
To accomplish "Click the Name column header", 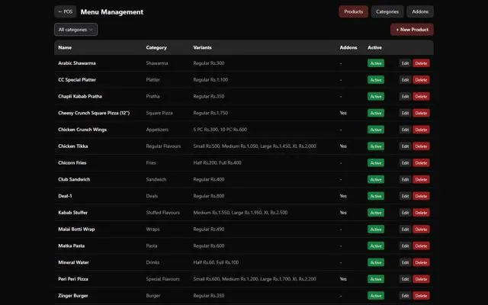I will pos(65,47).
